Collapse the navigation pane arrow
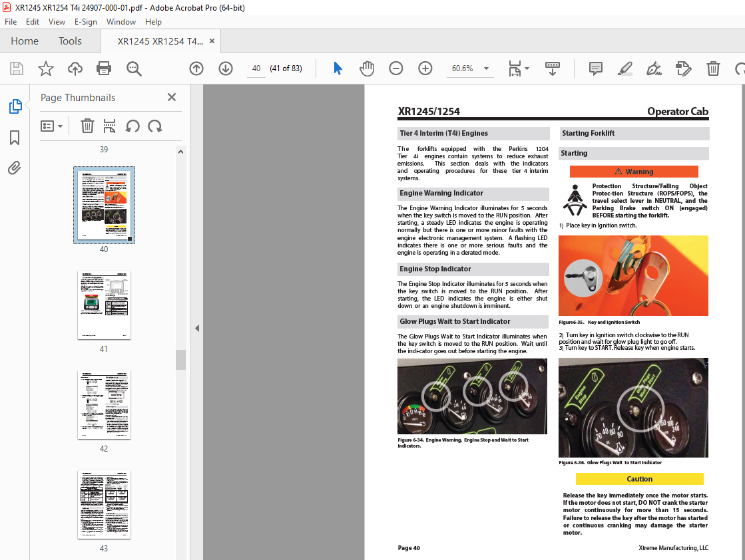Viewport: 745px width, 560px height. [x=197, y=328]
